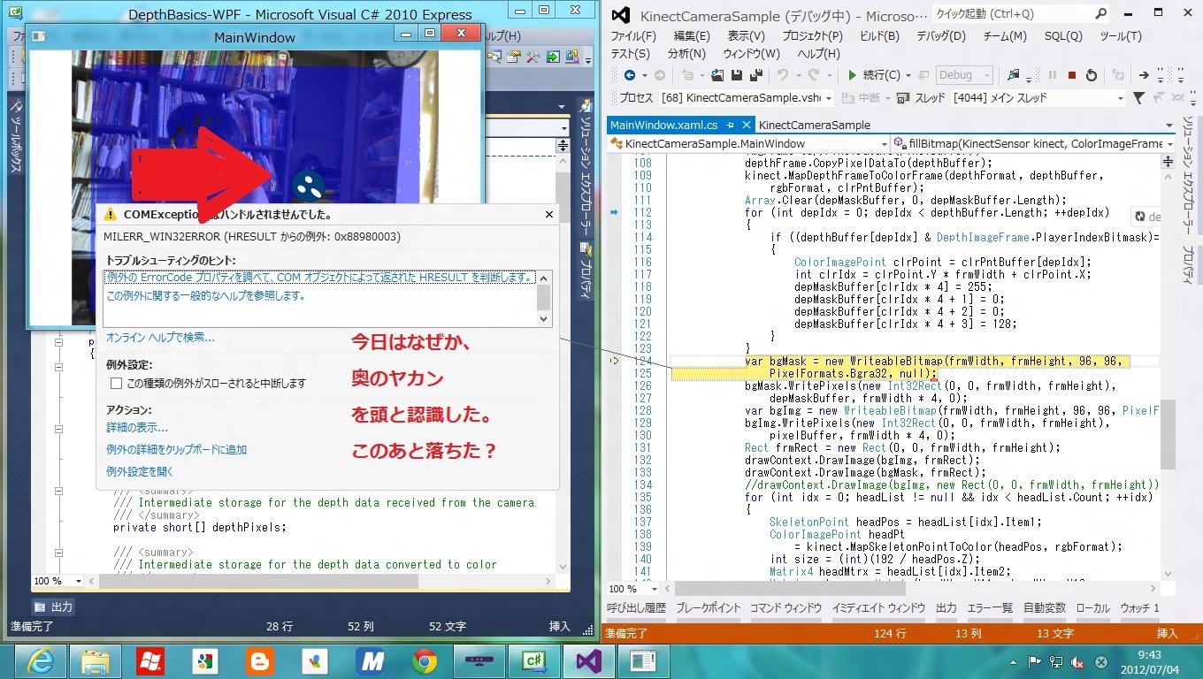Click the 詳細の表示... link
This screenshot has height=679, width=1203.
pyautogui.click(x=136, y=428)
